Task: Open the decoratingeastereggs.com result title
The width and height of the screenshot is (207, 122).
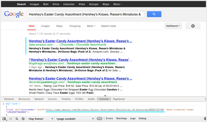Action: 80,79
